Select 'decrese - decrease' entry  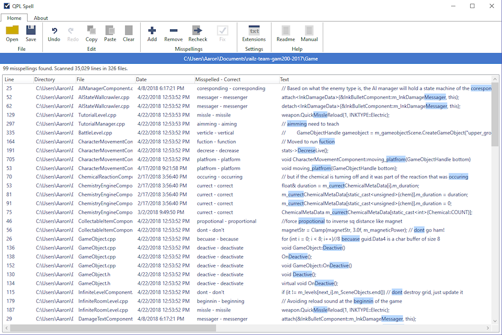(218, 151)
